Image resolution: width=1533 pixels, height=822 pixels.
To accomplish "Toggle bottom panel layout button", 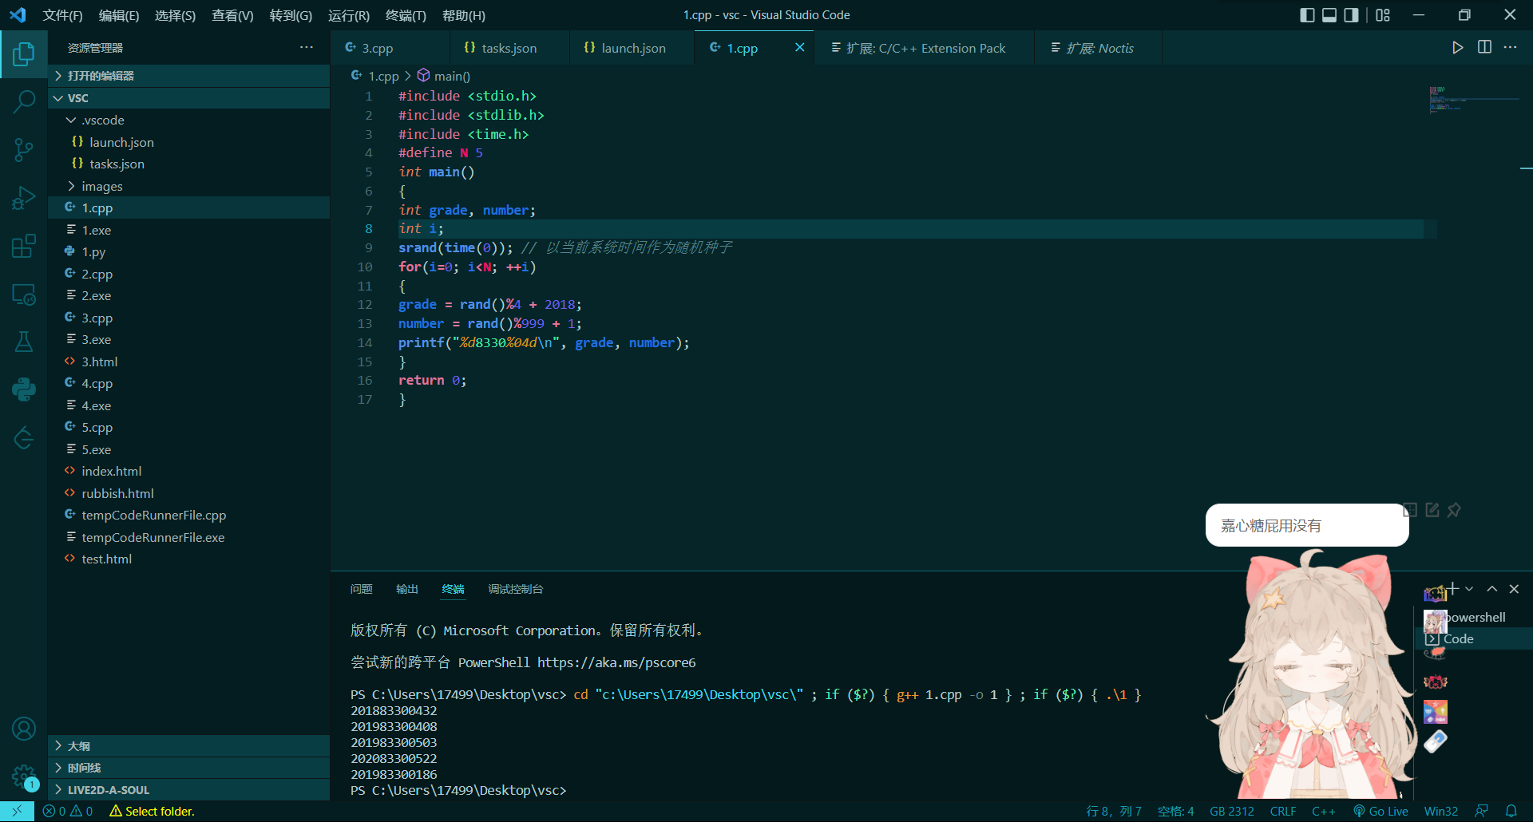I will (x=1329, y=15).
